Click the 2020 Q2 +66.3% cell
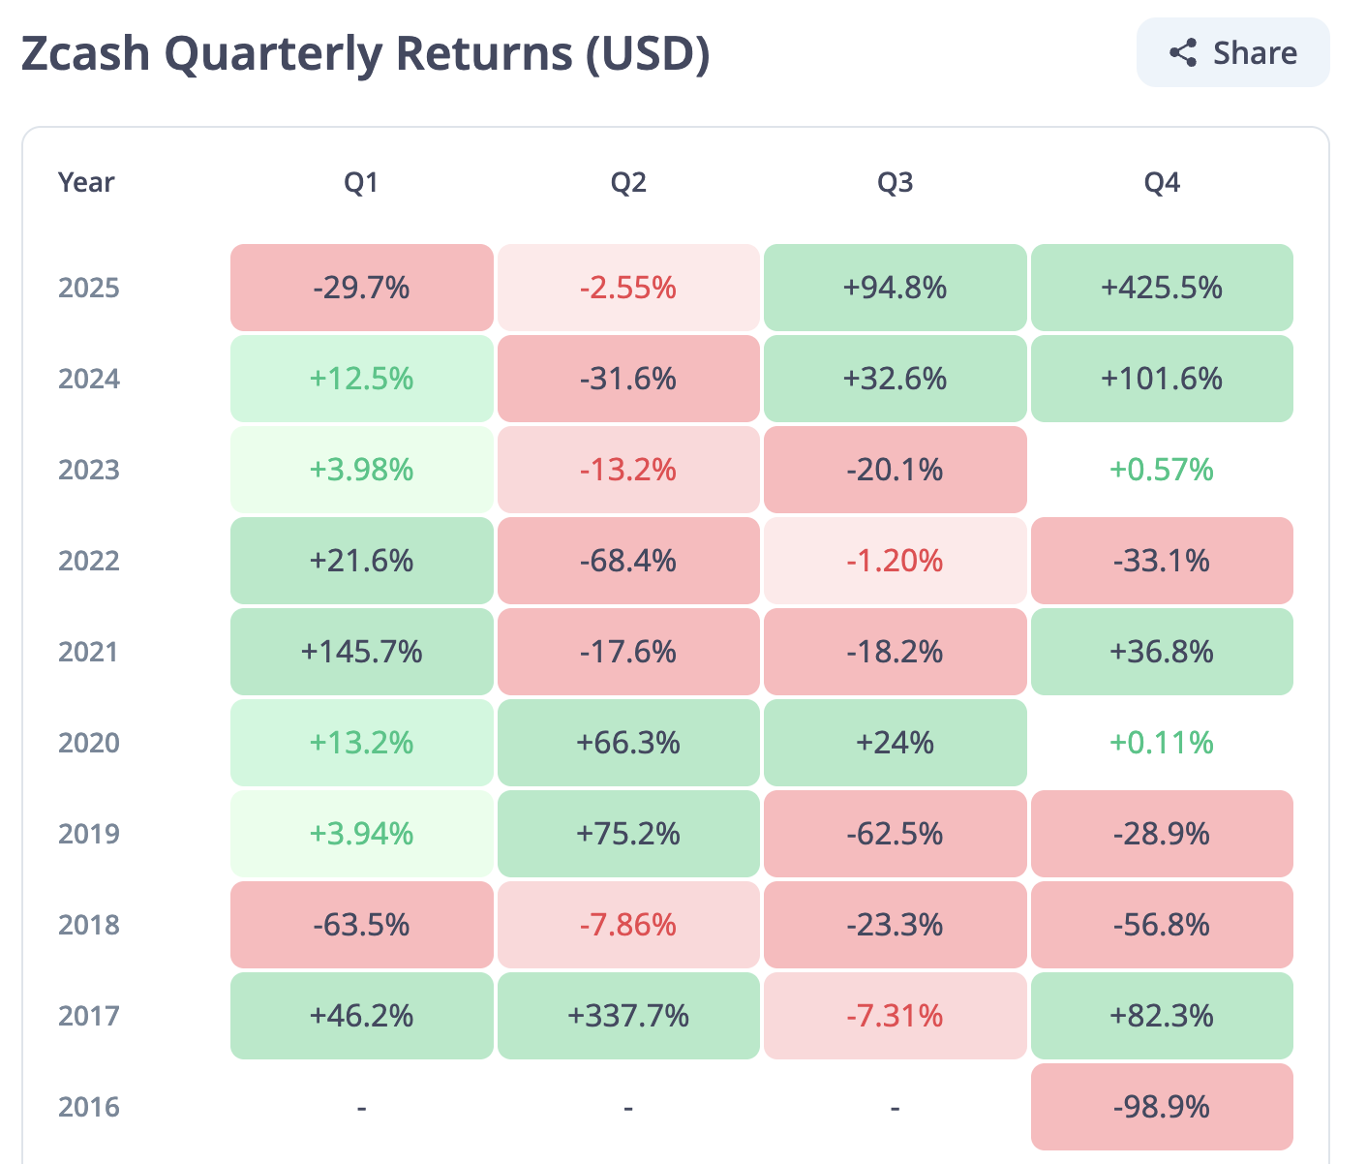The image size is (1367, 1164). pyautogui.click(x=627, y=743)
